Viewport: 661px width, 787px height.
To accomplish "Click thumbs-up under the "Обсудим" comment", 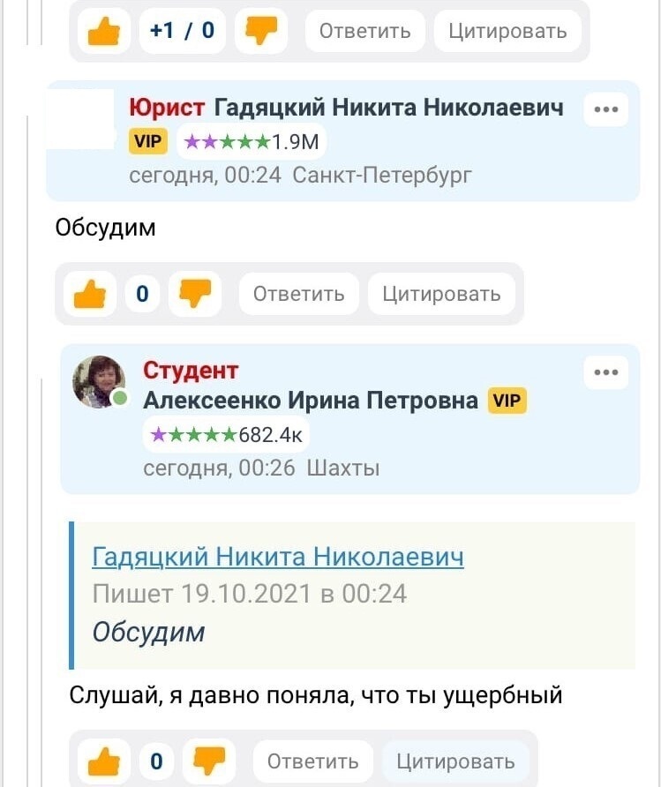I will point(90,294).
